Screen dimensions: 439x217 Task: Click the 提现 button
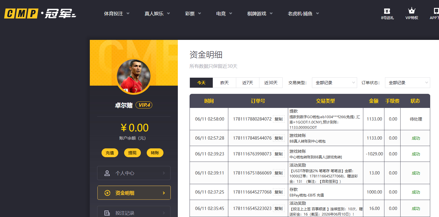(x=132, y=153)
